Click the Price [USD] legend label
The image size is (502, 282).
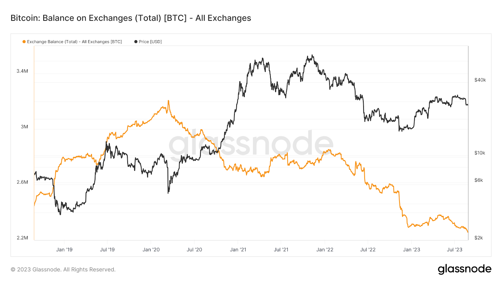coord(150,42)
